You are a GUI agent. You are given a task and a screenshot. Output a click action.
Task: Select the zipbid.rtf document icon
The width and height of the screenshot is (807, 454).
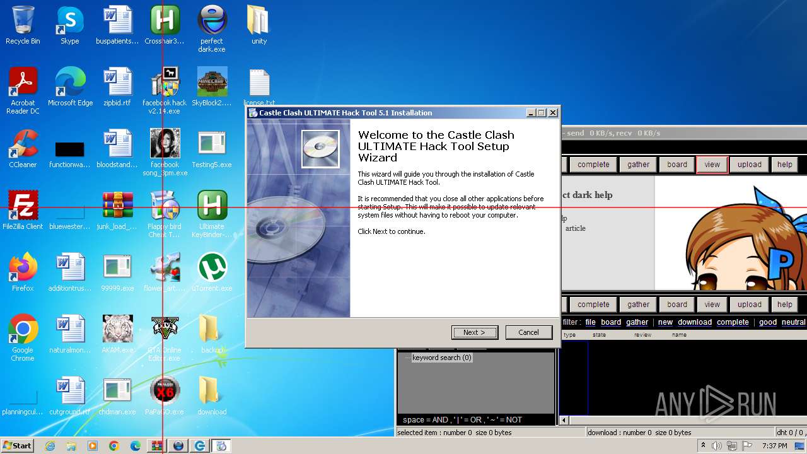(117, 88)
